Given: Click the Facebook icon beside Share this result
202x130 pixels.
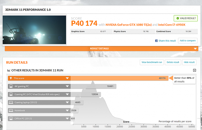Looking at the screenshot, I should coord(156,41).
